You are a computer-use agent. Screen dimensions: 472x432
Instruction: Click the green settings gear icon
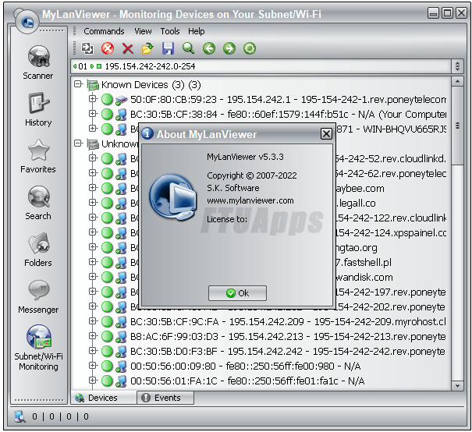coord(250,48)
